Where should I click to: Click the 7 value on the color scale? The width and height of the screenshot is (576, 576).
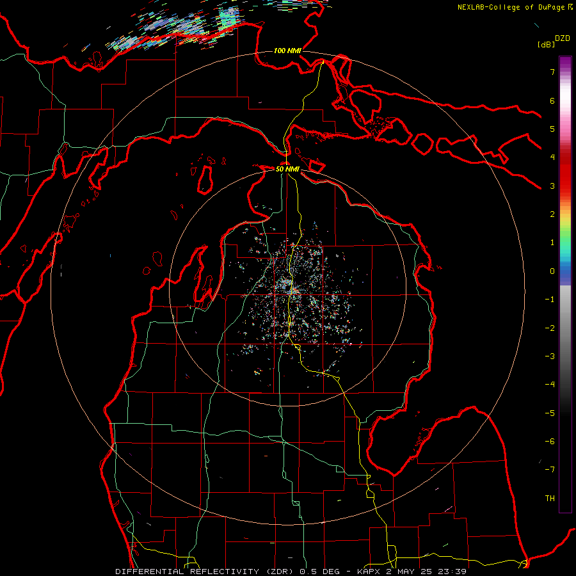[552, 72]
